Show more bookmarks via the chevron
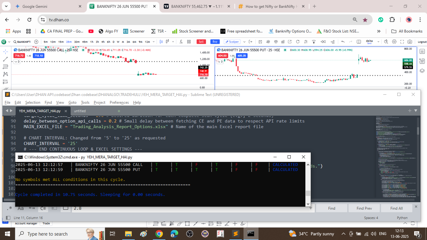Viewport: 427px width, 240px height. 379,31
